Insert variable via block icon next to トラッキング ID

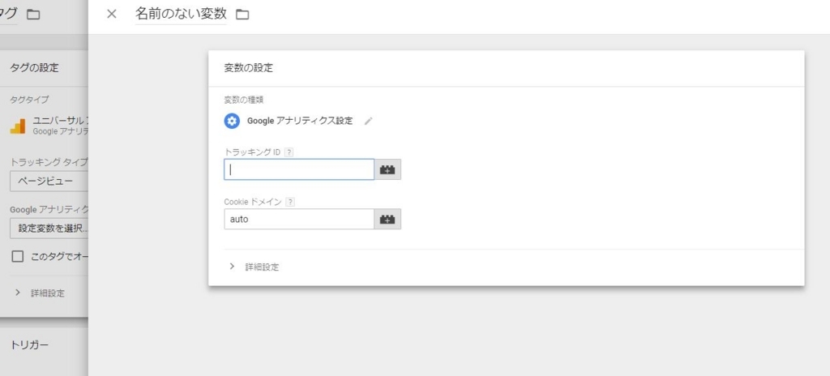[387, 169]
